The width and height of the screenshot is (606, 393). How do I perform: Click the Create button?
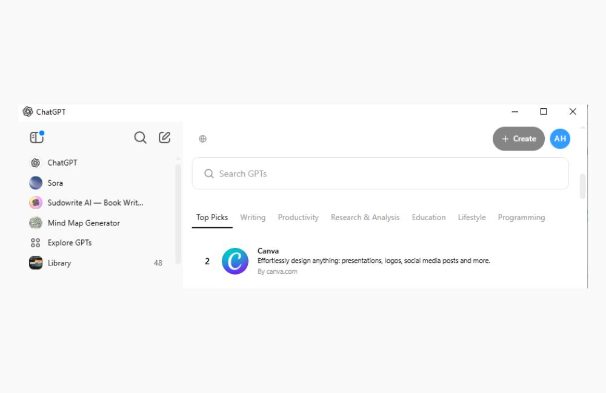click(519, 139)
